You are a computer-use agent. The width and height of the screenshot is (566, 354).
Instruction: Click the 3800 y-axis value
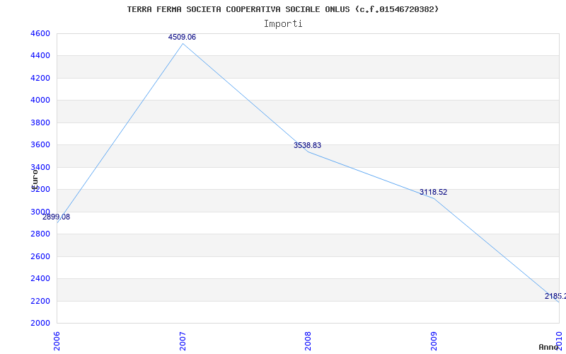coord(39,122)
